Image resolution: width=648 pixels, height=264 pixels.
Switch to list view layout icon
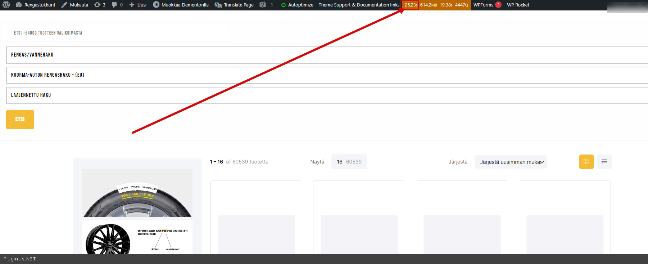604,162
